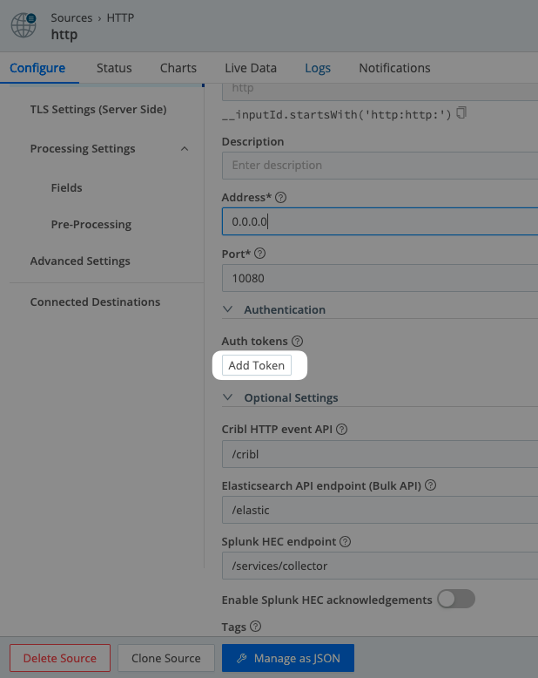
Task: Focus the Description input field
Action: pos(380,166)
